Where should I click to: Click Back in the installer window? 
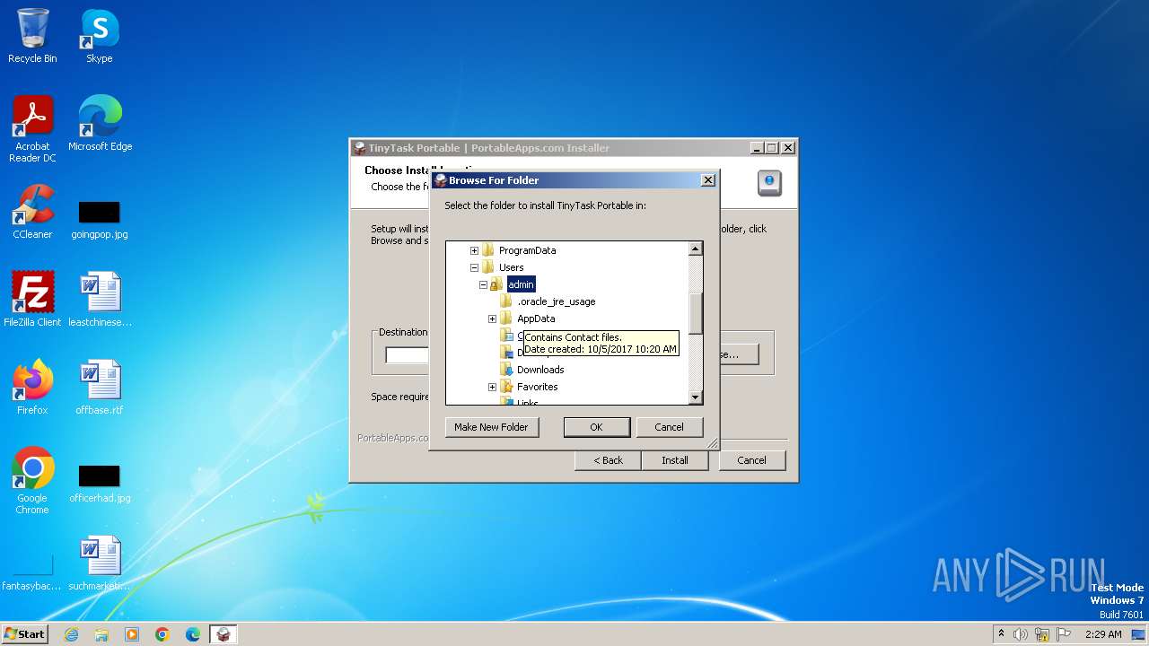608,460
